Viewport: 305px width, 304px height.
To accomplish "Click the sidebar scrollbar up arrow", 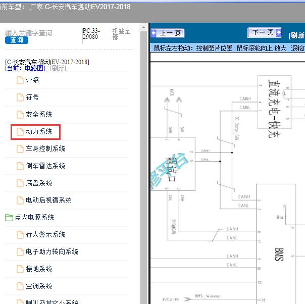I will (x=143, y=27).
